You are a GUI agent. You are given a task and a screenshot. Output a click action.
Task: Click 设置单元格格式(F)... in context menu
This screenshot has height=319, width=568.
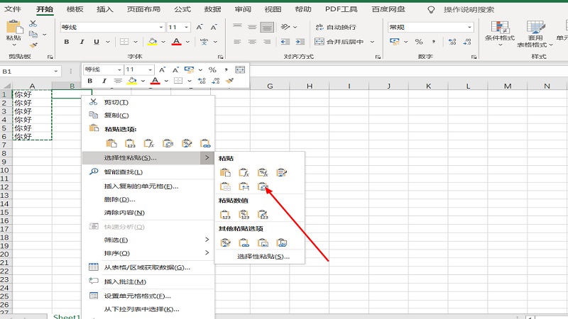[x=138, y=296]
